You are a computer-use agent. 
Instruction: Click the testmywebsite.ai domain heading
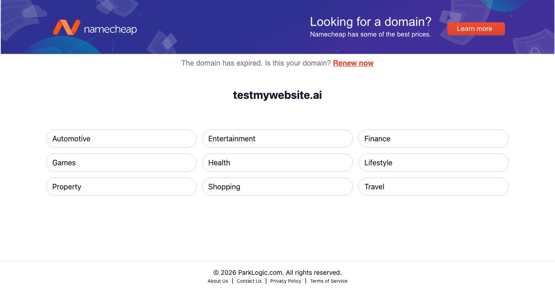click(277, 95)
